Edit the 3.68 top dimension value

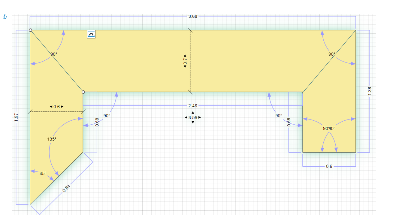(x=193, y=17)
